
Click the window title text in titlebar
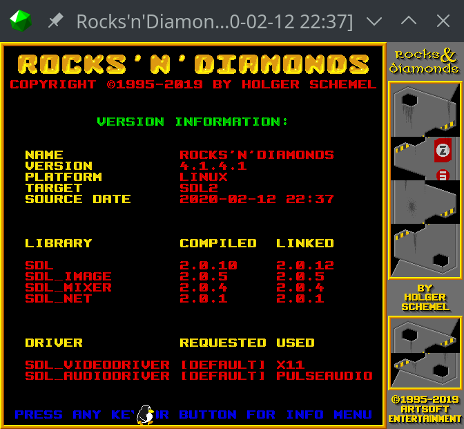(214, 21)
